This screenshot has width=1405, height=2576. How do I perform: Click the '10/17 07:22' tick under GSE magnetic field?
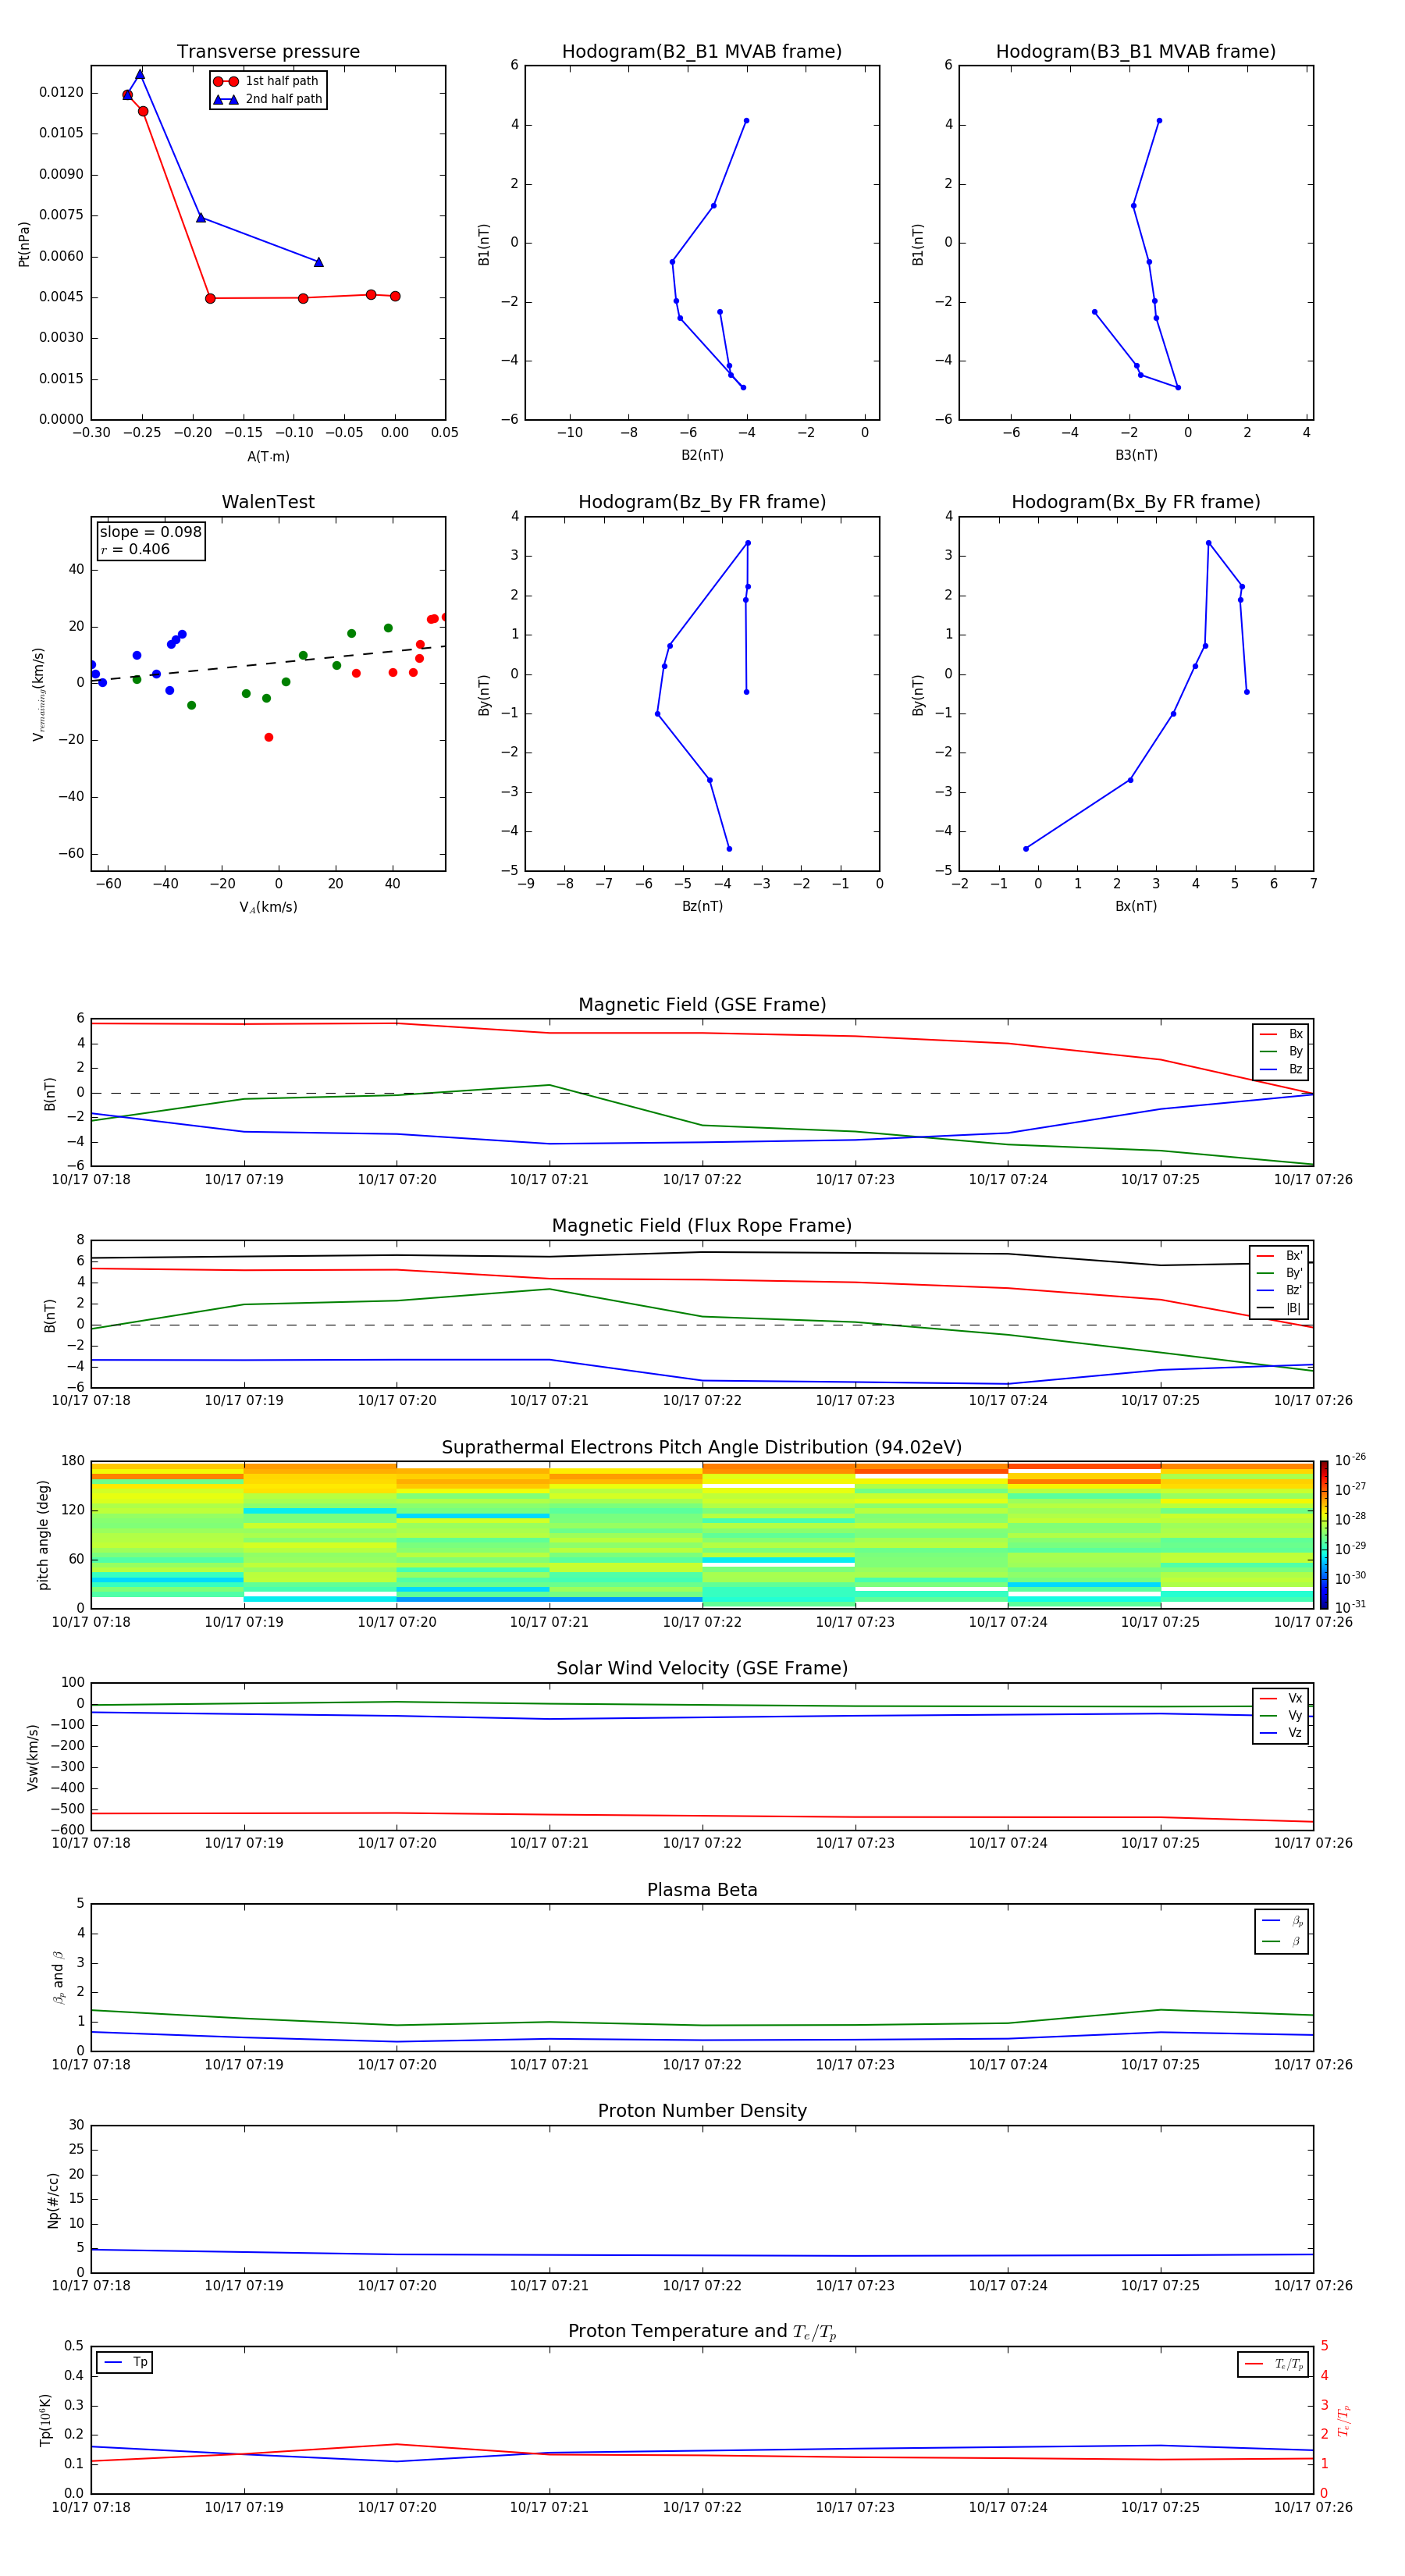tap(702, 1180)
